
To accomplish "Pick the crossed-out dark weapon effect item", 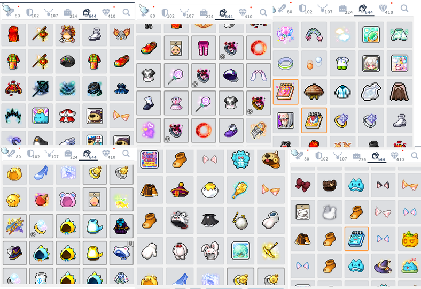I will (x=41, y=88).
